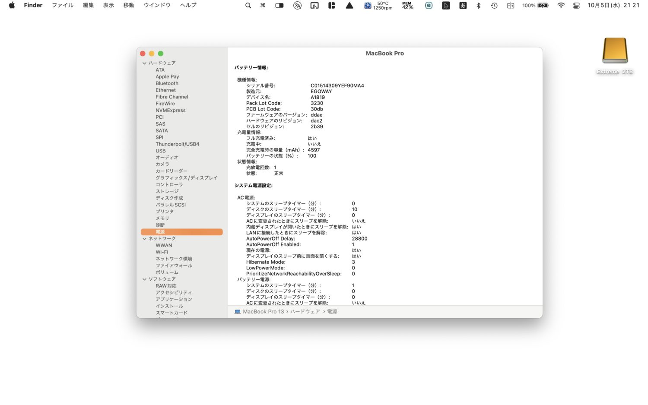Click manufacturer value EGOWAY
The height and width of the screenshot is (405, 648).
pyautogui.click(x=321, y=92)
